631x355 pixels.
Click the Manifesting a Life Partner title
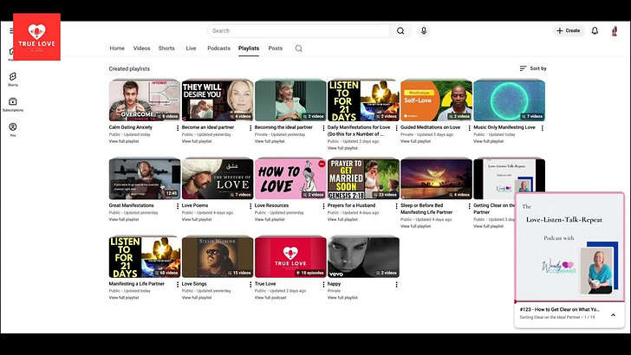(x=136, y=283)
